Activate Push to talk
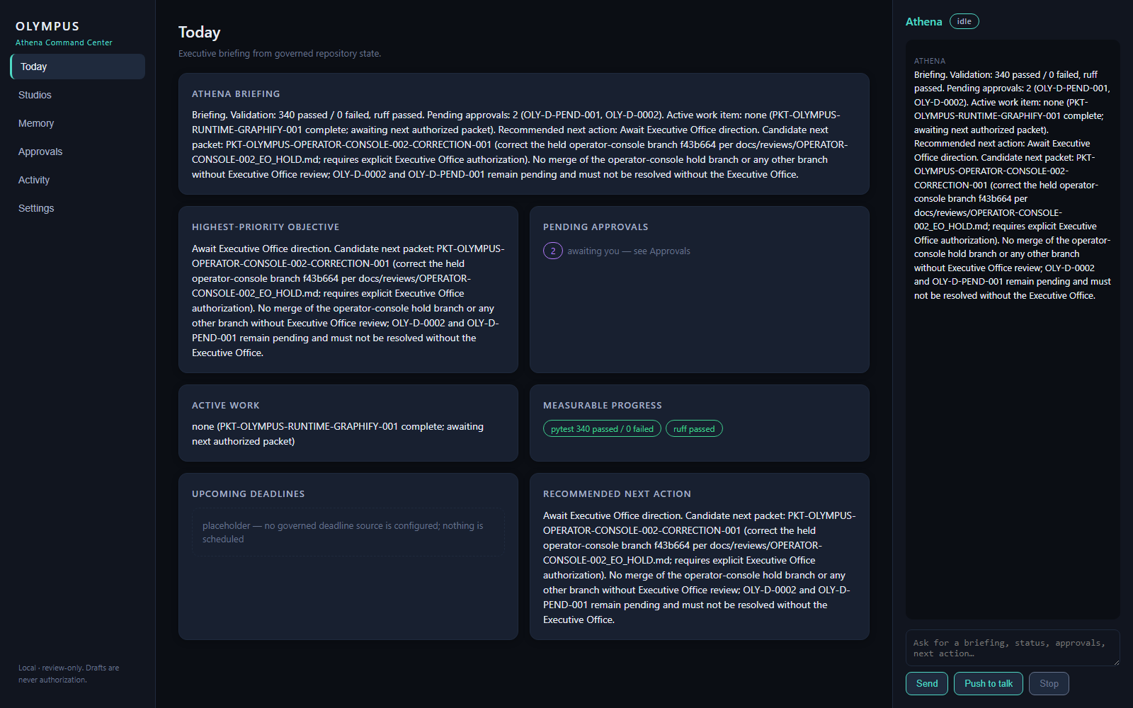 click(988, 683)
